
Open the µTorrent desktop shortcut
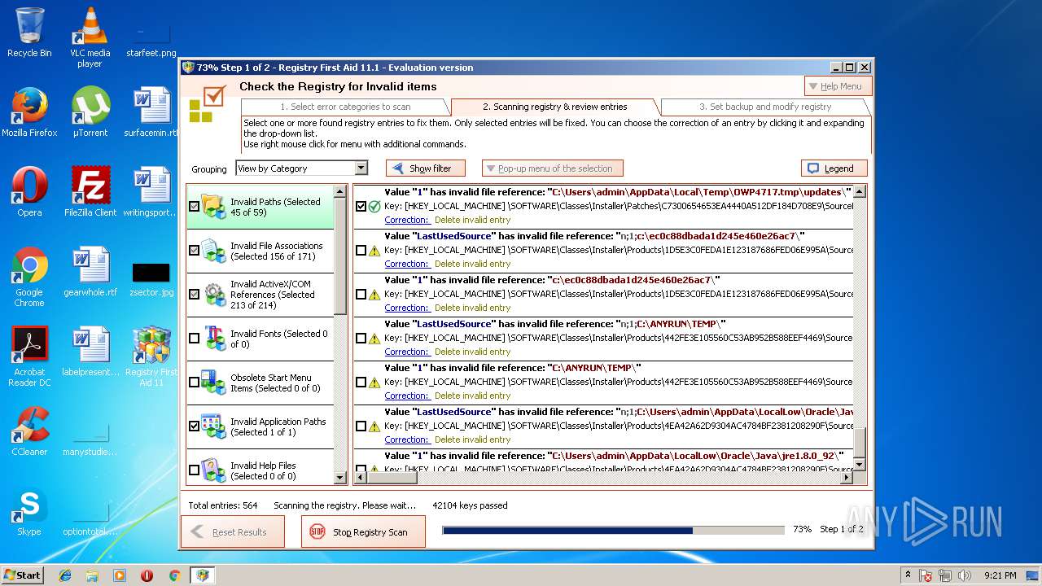90,112
